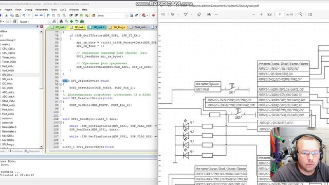
Task: Click the Navigate Backward arrow icon
Action: click(x=36, y=15)
